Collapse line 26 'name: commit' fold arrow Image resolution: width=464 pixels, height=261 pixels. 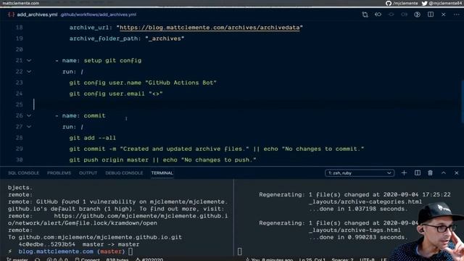29,115
